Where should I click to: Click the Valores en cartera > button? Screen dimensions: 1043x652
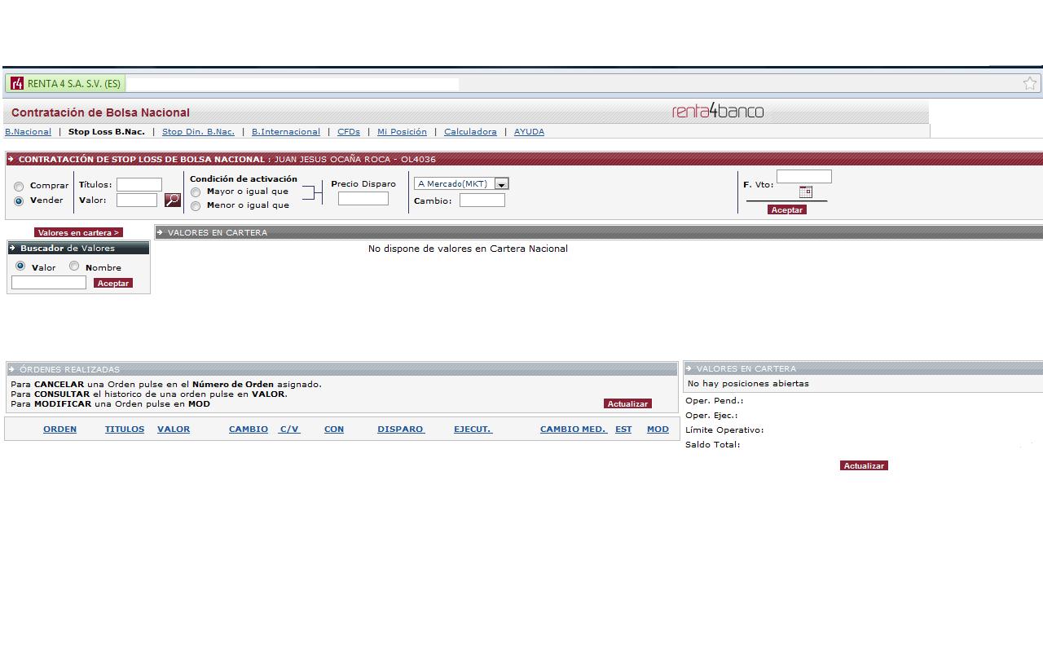pyautogui.click(x=78, y=232)
